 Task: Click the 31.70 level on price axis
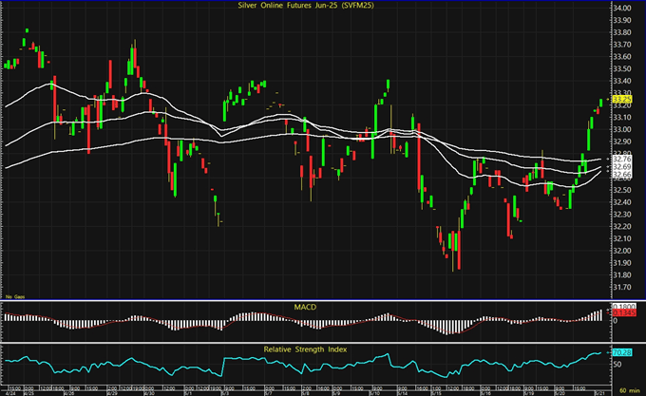[622, 286]
